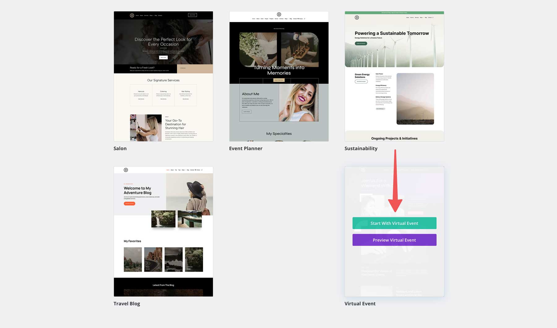This screenshot has height=328, width=557.
Task: Select Contact in the Event Planner navigation
Action: tap(295, 19)
